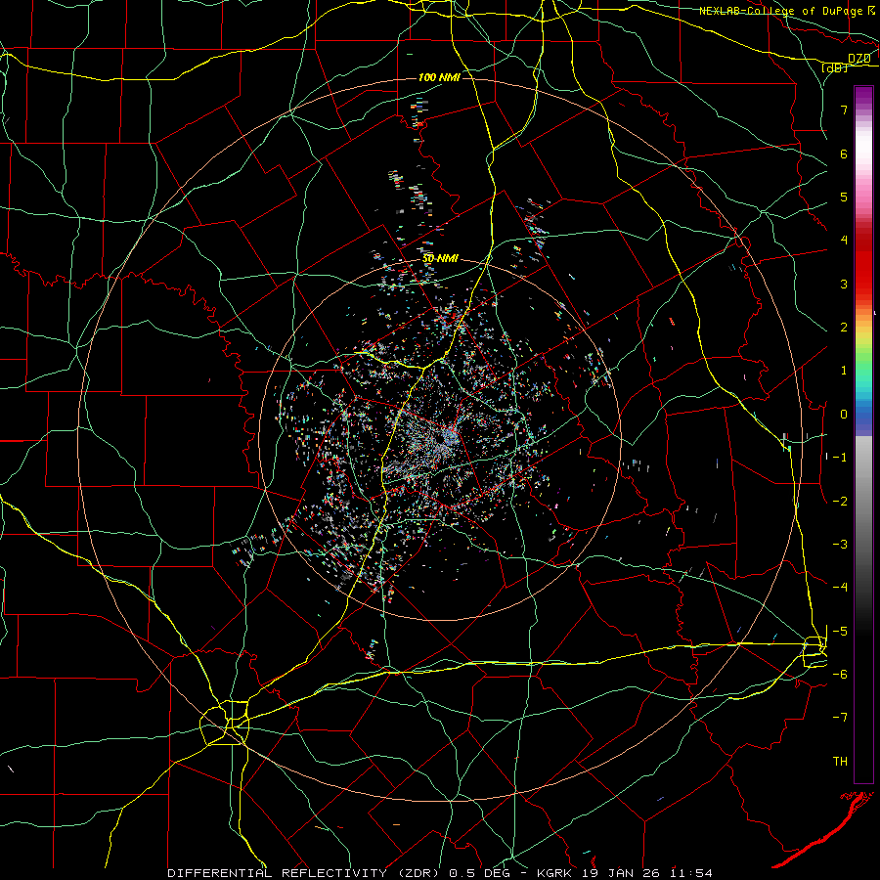Click the -6 value on the scale
880x880 pixels.
(840, 675)
